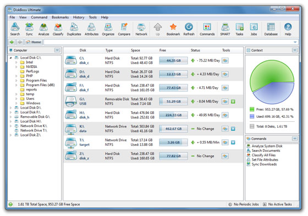308x216 pixels.
Task: Select the Organize toolbar icon
Action: (108, 29)
